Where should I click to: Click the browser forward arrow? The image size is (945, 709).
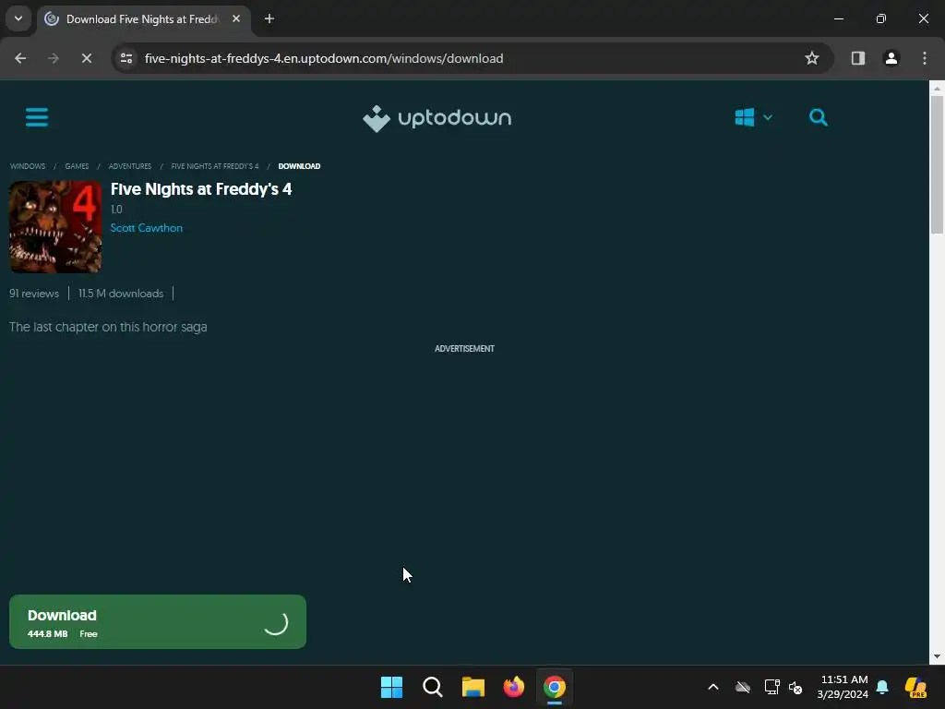(x=53, y=58)
